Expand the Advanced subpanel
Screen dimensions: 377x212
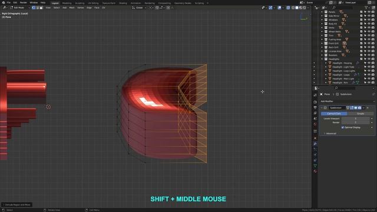click(x=331, y=134)
